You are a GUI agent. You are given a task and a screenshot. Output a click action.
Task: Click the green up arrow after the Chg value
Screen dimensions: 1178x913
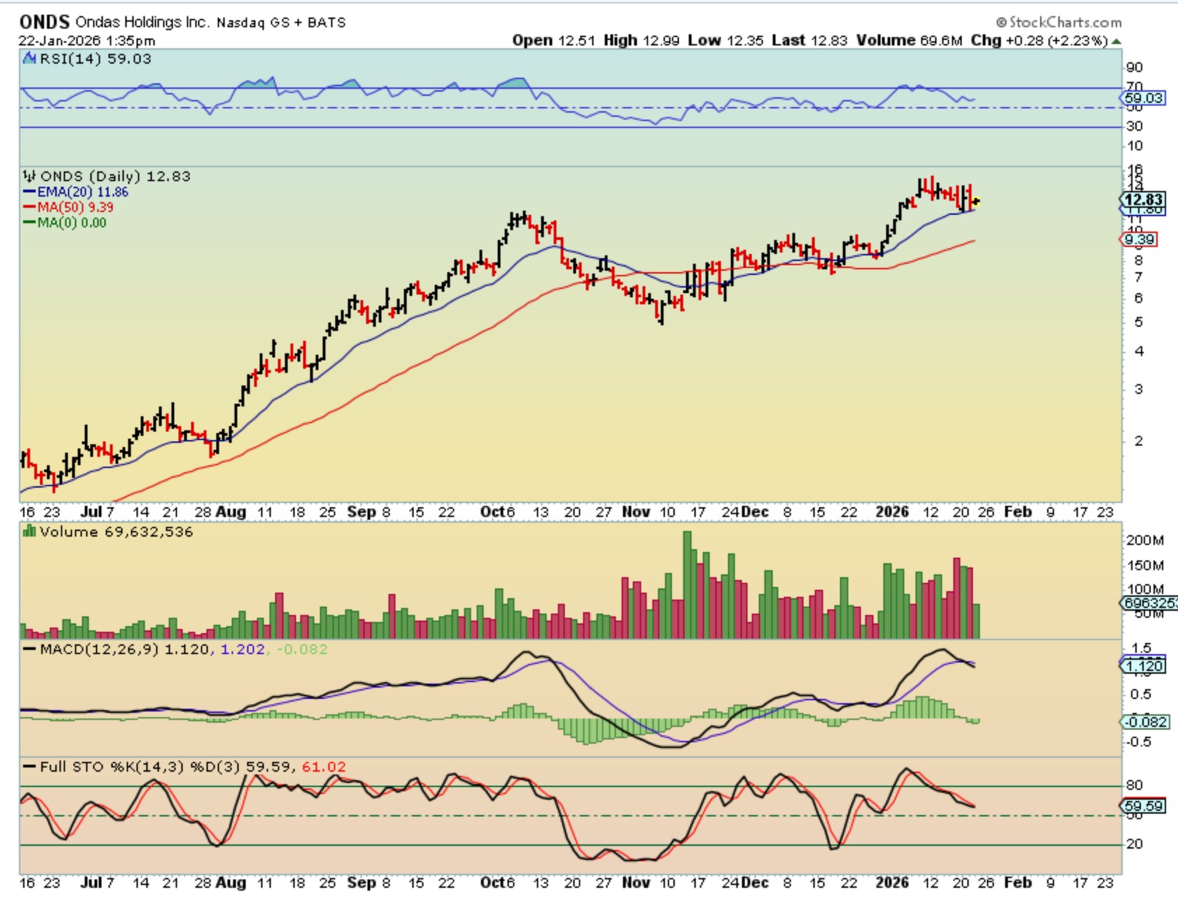1116,41
